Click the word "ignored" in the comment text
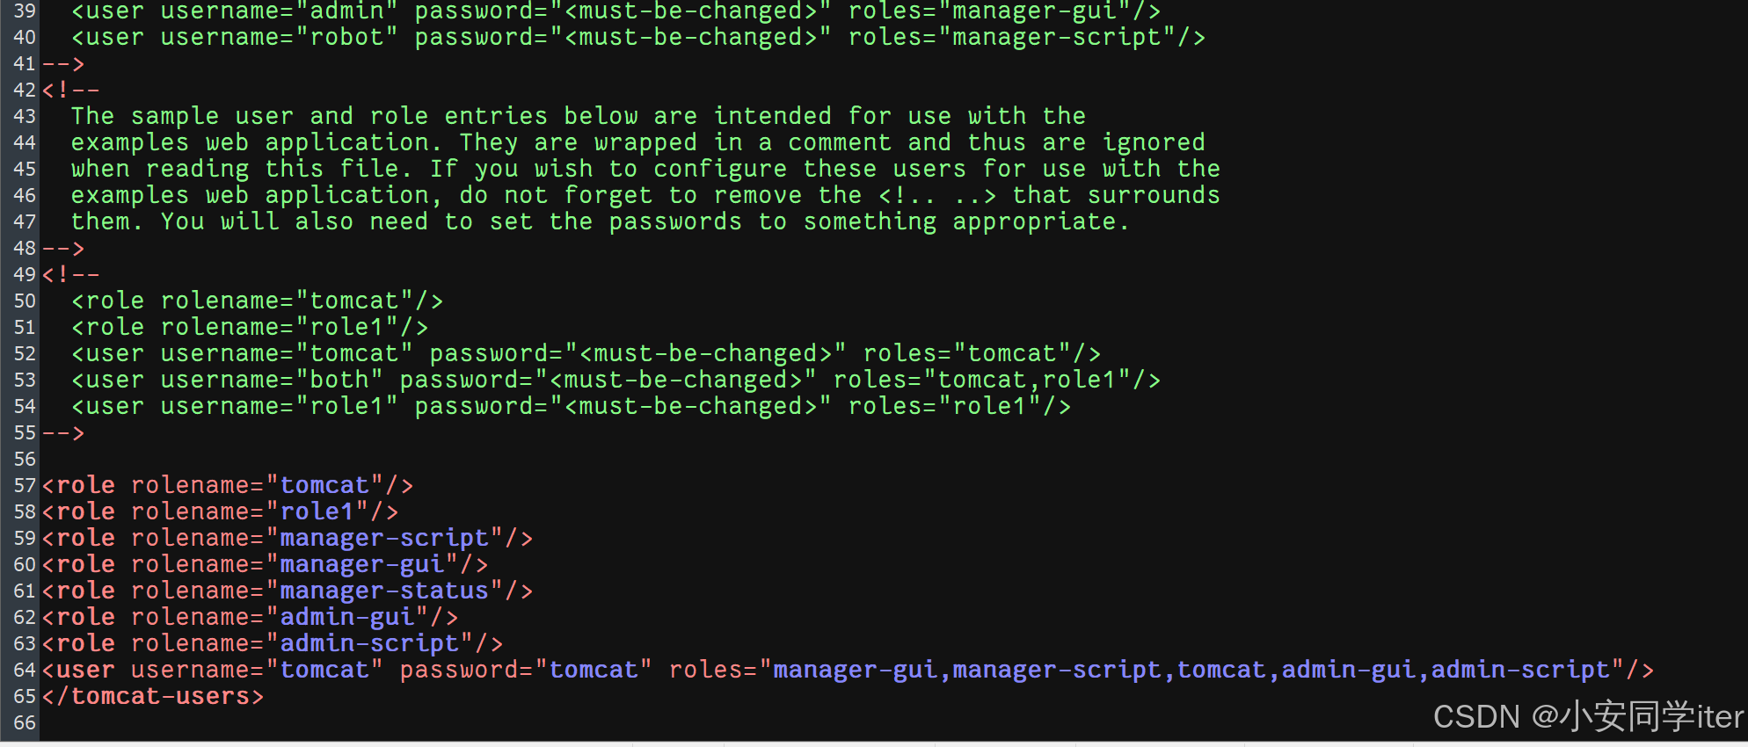Image resolution: width=1748 pixels, height=747 pixels. (x=1153, y=143)
